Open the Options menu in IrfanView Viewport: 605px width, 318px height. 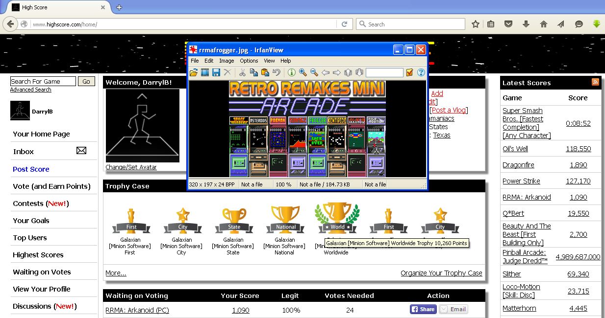click(x=249, y=61)
